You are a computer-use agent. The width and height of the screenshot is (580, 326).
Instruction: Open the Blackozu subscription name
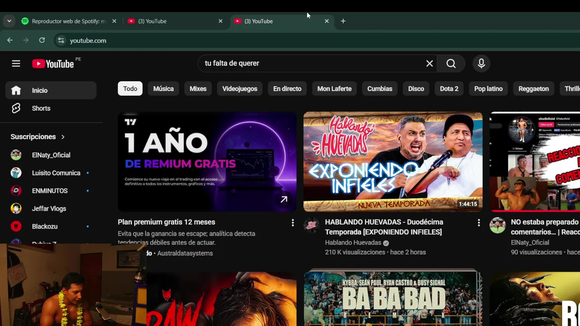(45, 226)
